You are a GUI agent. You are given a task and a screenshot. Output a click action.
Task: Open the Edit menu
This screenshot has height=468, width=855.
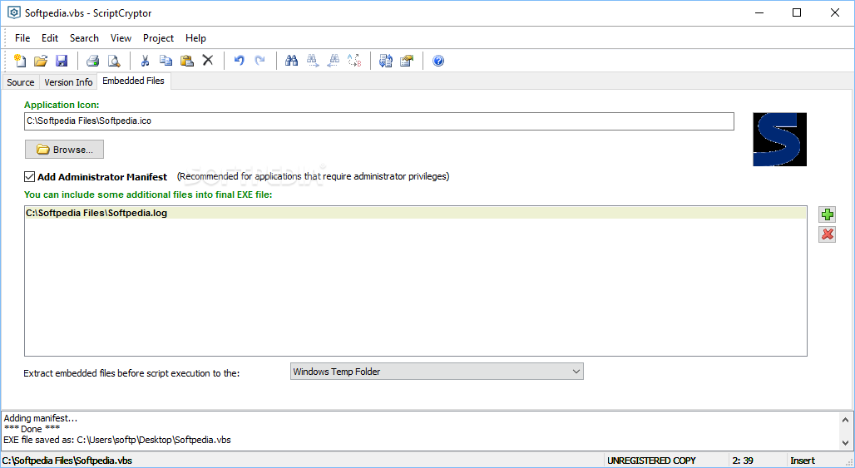point(50,38)
